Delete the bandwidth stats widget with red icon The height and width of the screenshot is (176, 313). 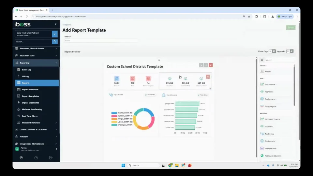click(x=208, y=77)
